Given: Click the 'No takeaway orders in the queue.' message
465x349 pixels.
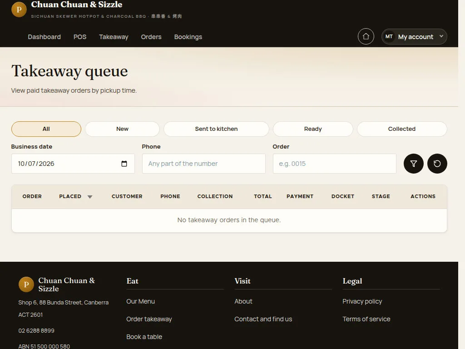Looking at the screenshot, I should coord(229,220).
